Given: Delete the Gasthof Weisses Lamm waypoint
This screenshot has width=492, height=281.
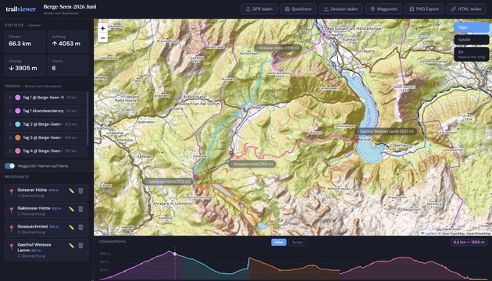Looking at the screenshot, I should coord(80,246).
